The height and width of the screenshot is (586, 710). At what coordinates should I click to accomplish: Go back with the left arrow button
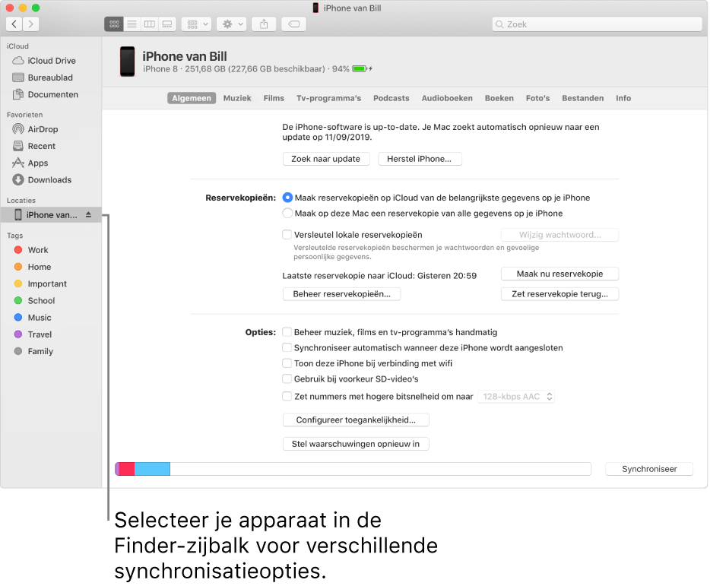click(x=14, y=24)
